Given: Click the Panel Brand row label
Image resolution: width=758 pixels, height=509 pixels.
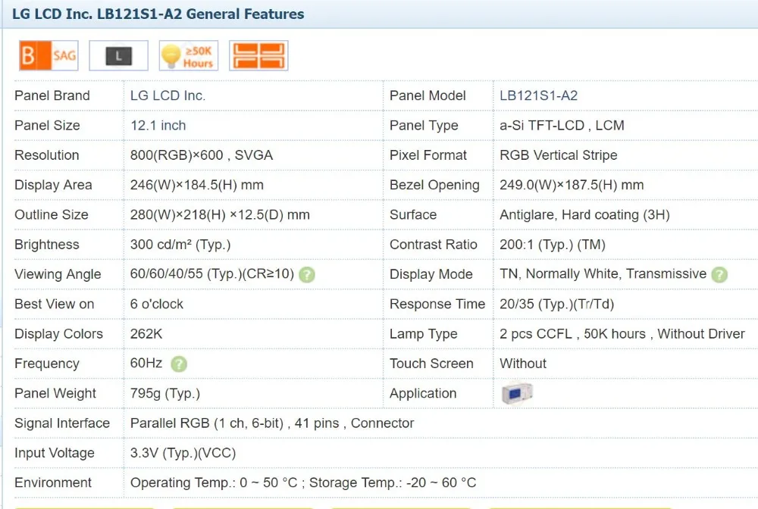Looking at the screenshot, I should click(52, 95).
